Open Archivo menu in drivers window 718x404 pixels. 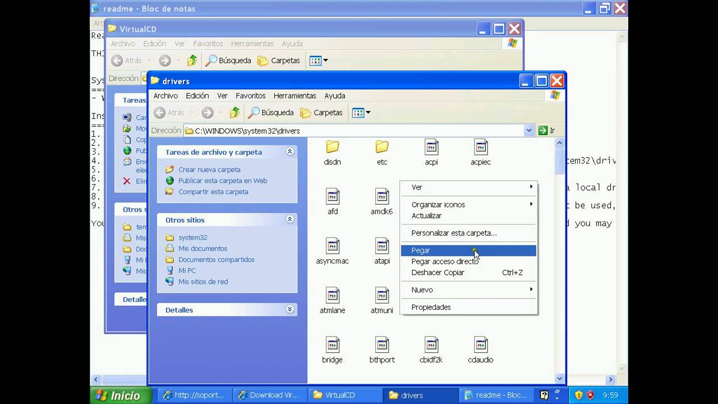(165, 96)
